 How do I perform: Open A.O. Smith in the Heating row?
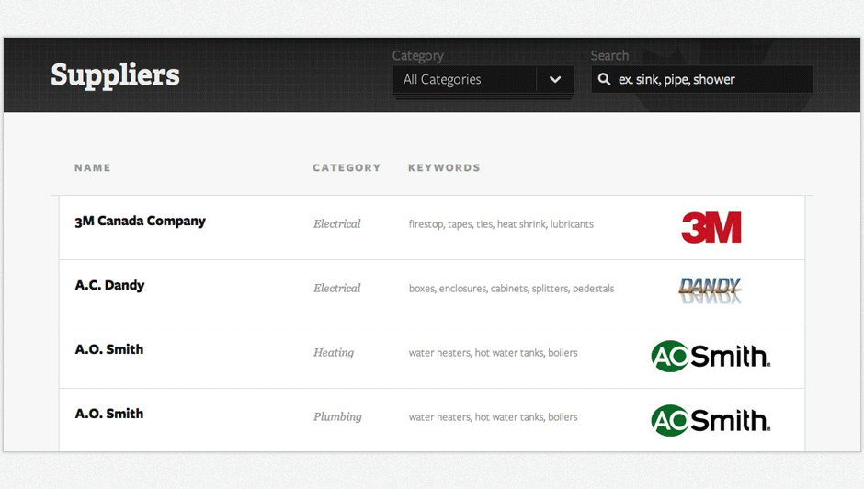click(109, 349)
